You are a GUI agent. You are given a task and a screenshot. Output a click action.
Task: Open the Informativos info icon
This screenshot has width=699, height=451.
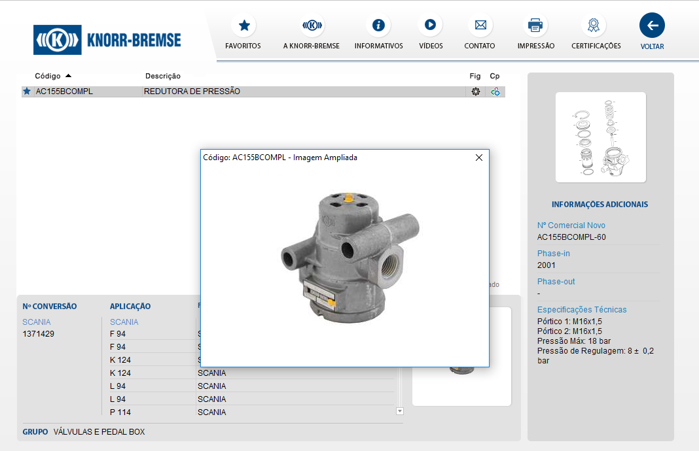[378, 26]
